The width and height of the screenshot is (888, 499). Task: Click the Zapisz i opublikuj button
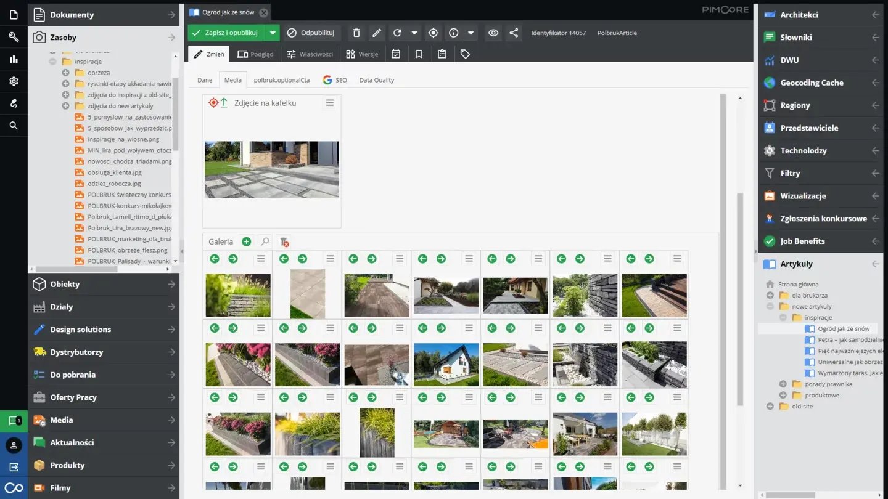[x=226, y=33]
